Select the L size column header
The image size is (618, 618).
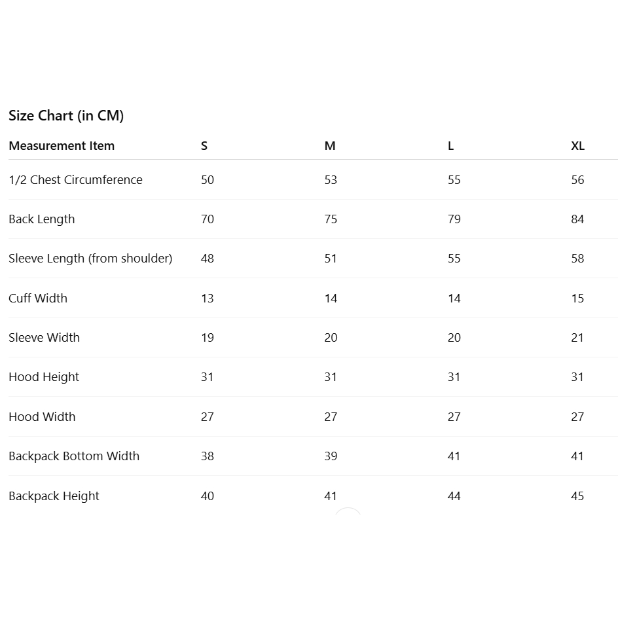point(450,146)
